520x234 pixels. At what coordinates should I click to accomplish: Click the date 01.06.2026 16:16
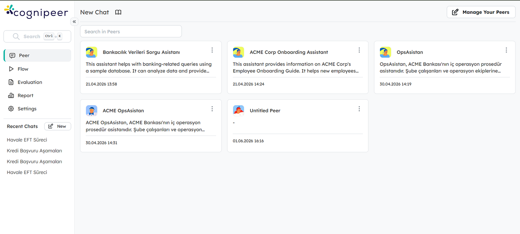click(248, 141)
